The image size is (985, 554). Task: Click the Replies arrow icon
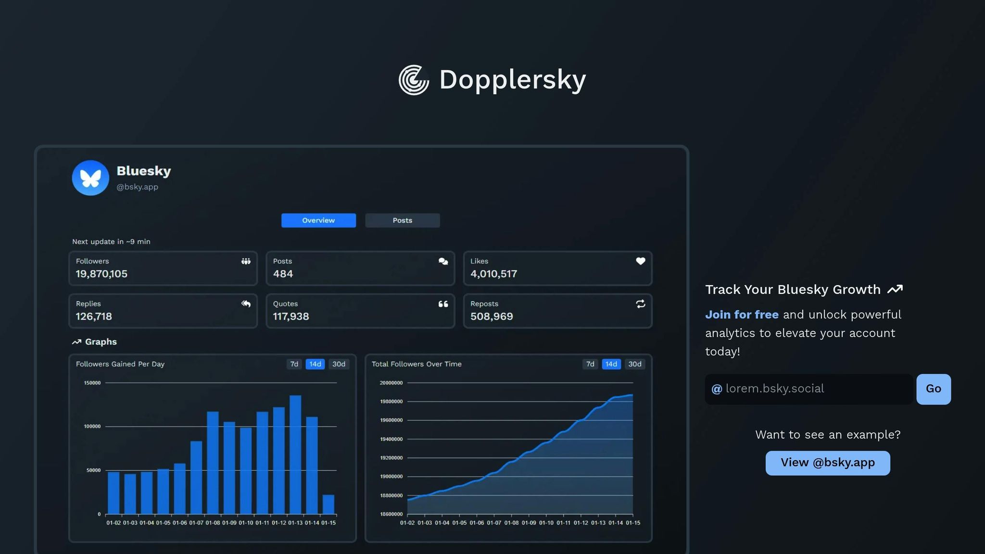click(246, 304)
